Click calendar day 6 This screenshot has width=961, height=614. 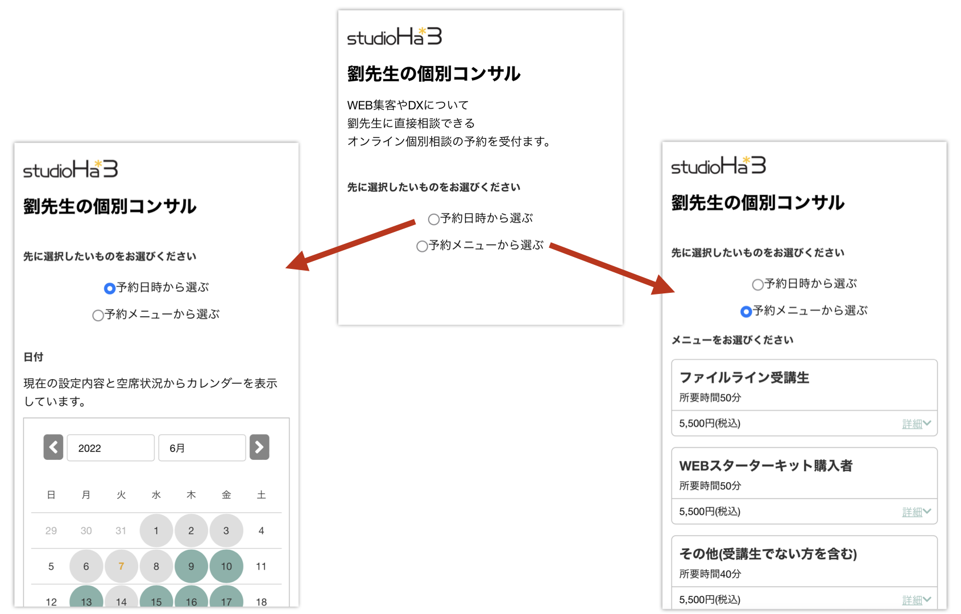click(x=86, y=566)
